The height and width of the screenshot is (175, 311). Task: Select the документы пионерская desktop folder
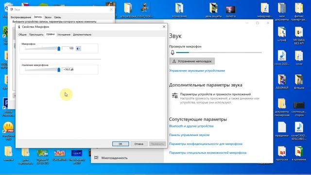282,107
